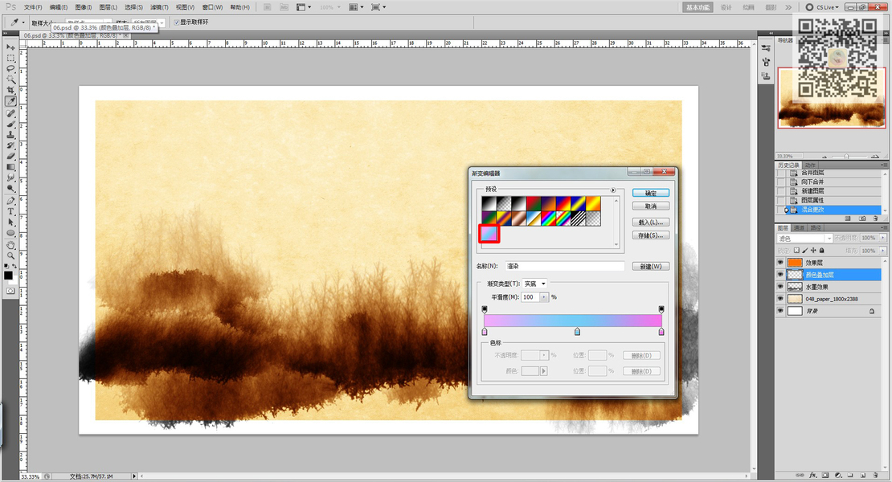
Task: Open the layer fill slider arrow
Action: 883,250
